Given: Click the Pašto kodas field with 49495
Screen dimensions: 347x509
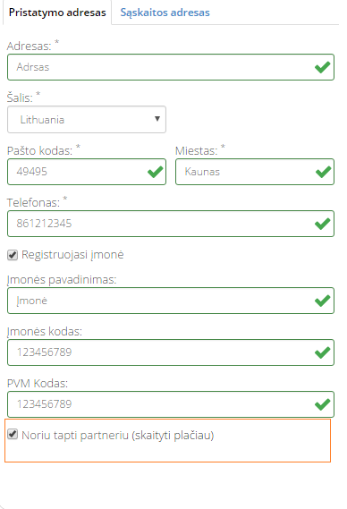Looking at the screenshot, I should [x=87, y=172].
